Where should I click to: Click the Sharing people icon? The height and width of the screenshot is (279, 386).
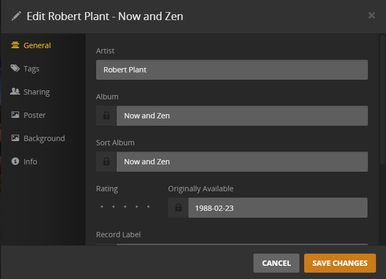pos(15,92)
